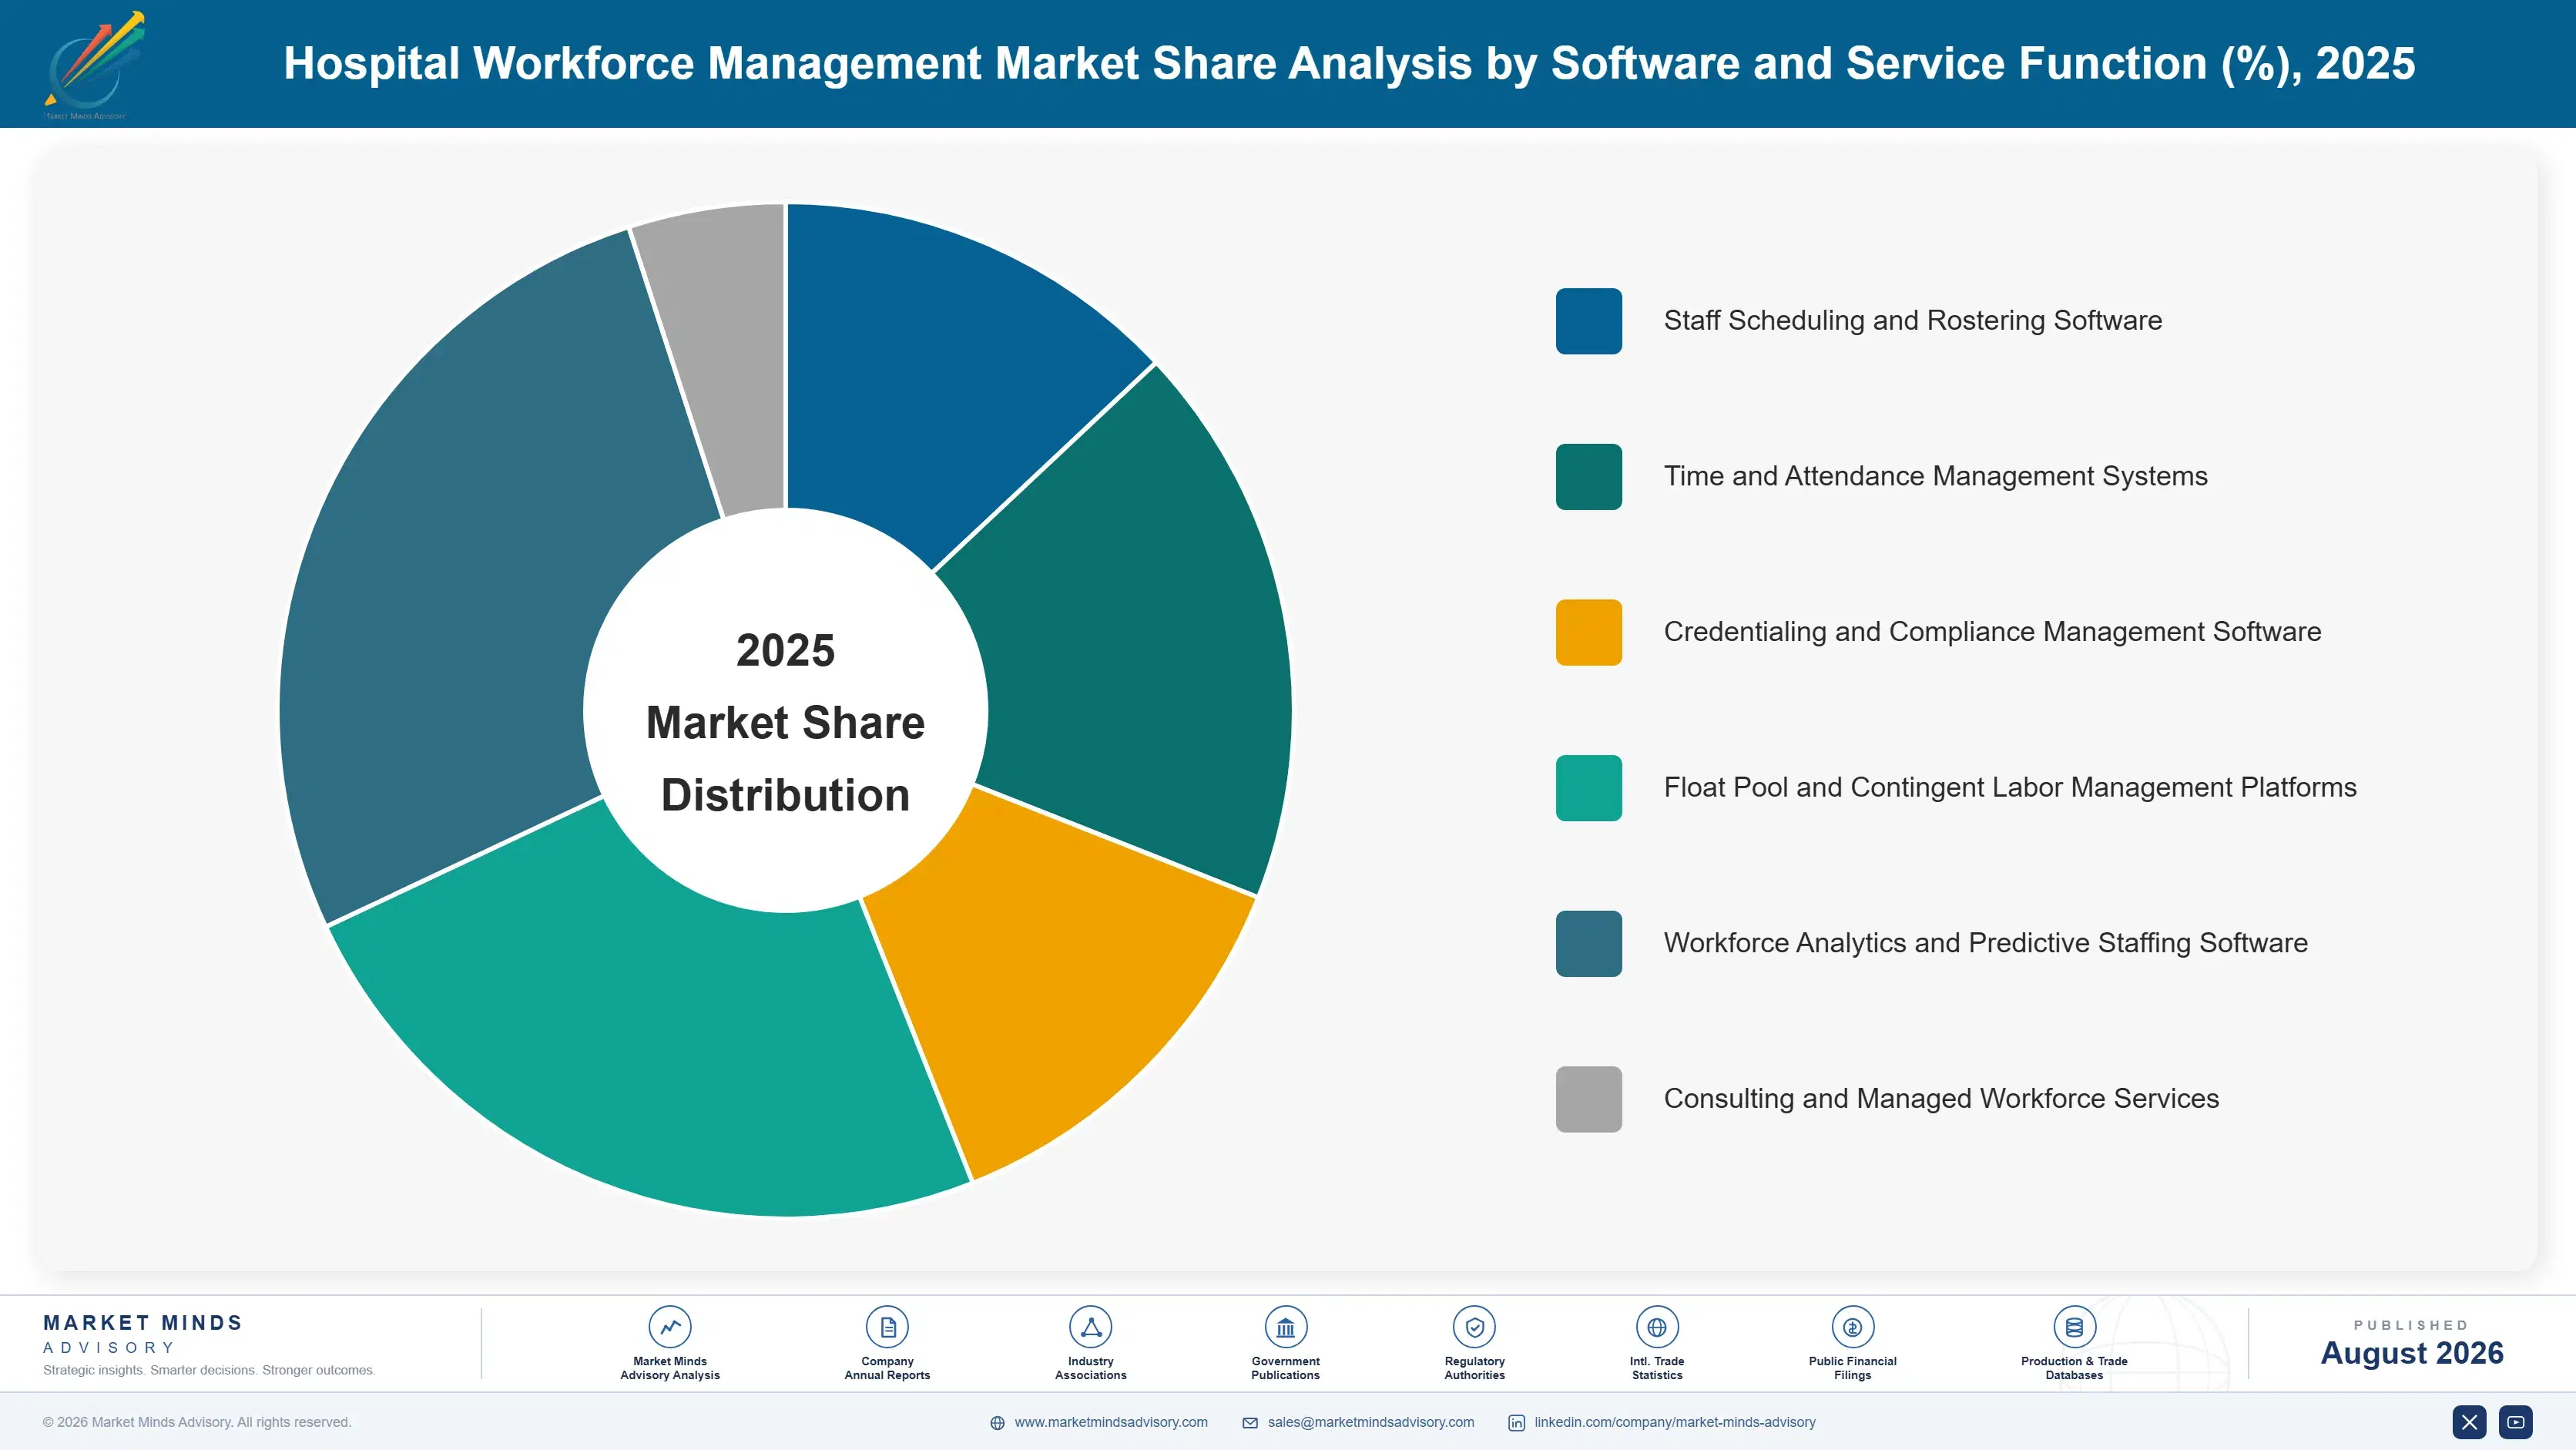Click the Staff Scheduling legend blue swatch

click(x=1588, y=321)
